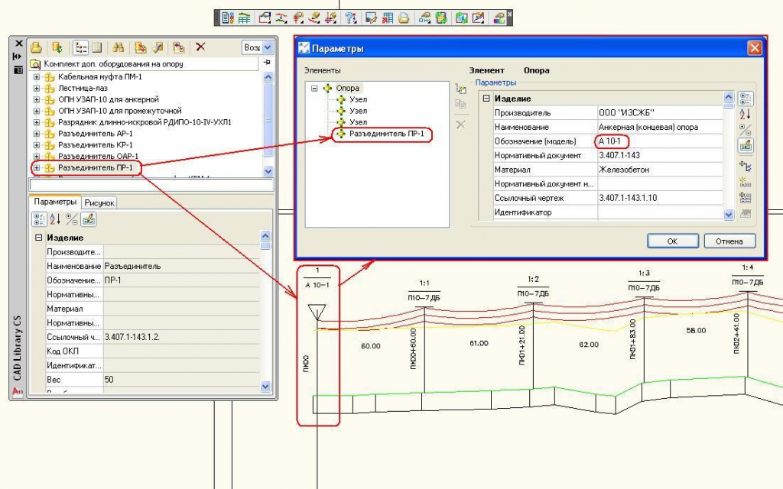Expand 'ОПН УЗАП-10 для промежуточной' node

(x=37, y=111)
